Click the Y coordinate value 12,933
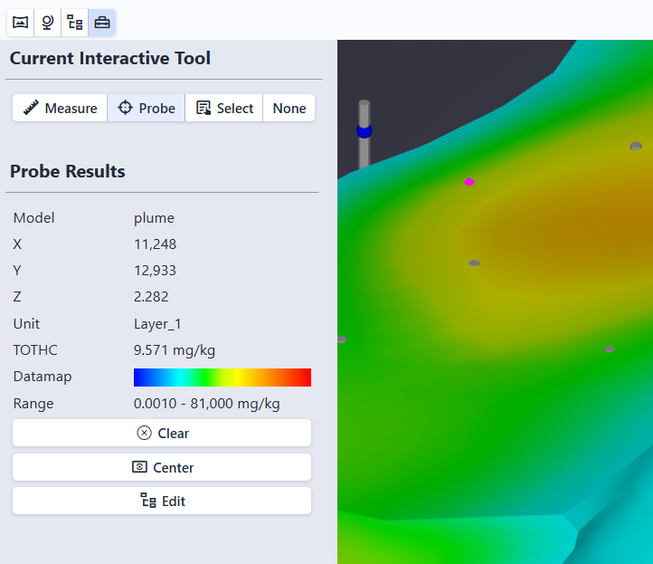Viewport: 653px width, 564px height. [x=155, y=270]
